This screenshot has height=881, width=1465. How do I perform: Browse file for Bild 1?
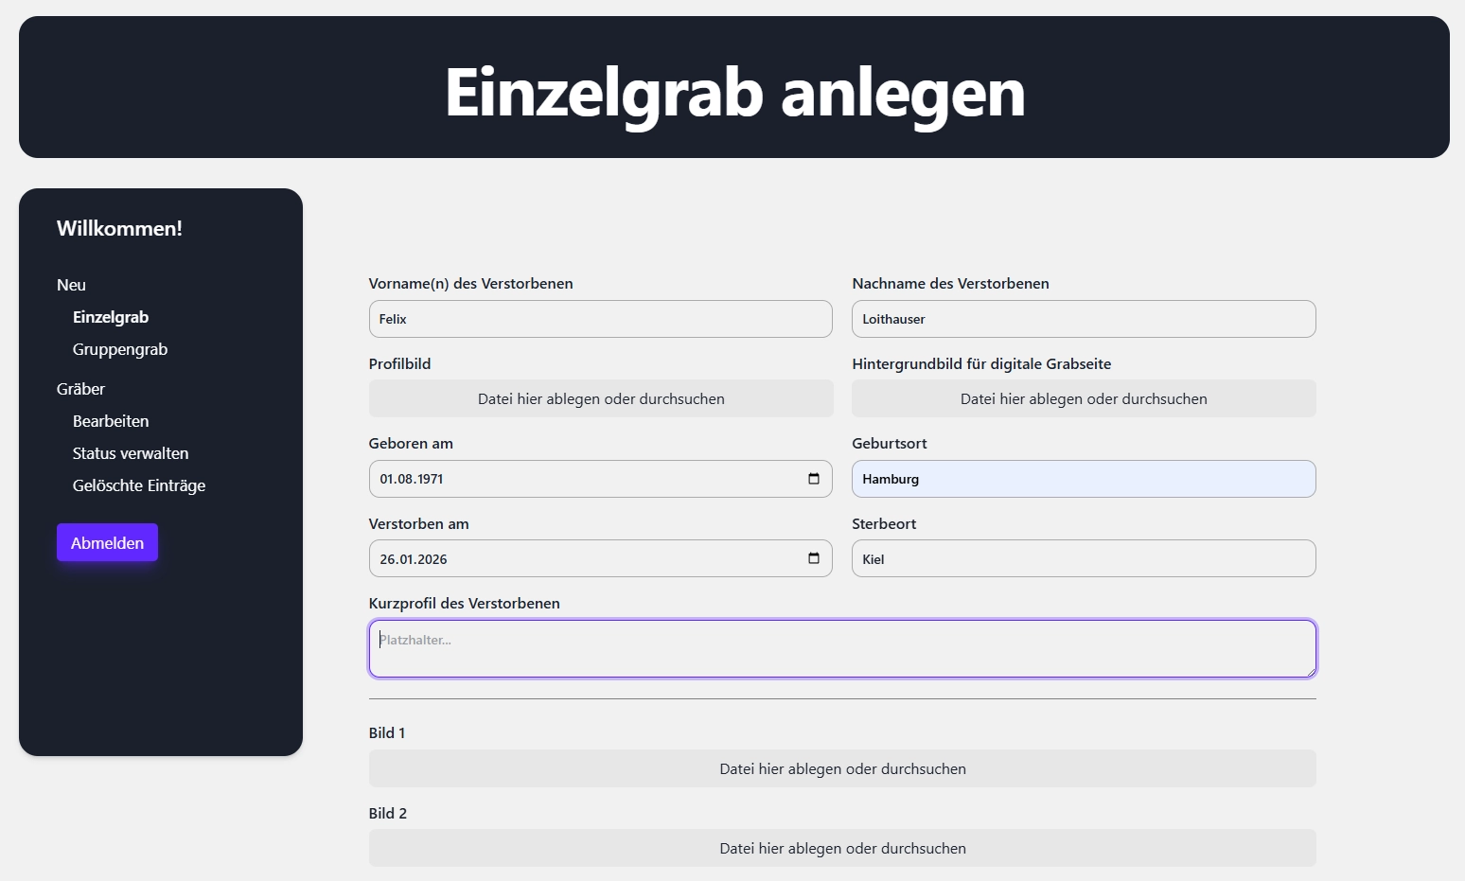point(842,768)
